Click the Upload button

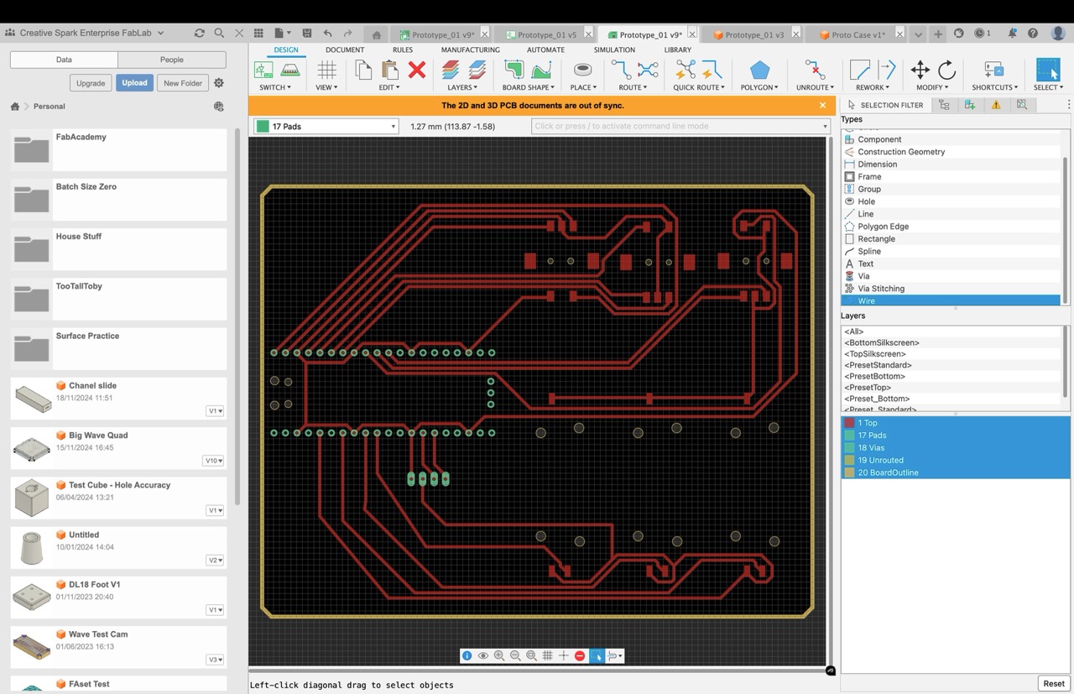[x=134, y=83]
